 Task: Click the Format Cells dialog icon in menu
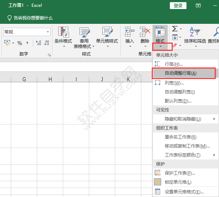click(158, 192)
